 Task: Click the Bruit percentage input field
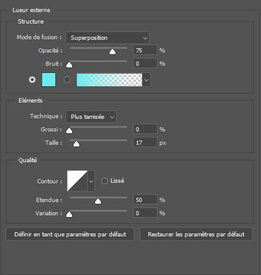(x=145, y=63)
